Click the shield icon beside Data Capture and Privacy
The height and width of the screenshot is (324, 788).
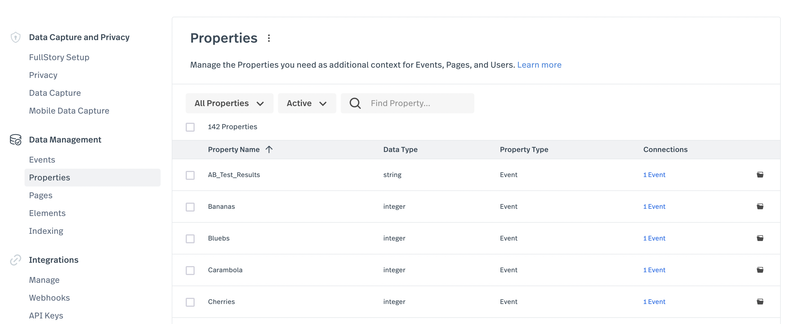pos(15,37)
